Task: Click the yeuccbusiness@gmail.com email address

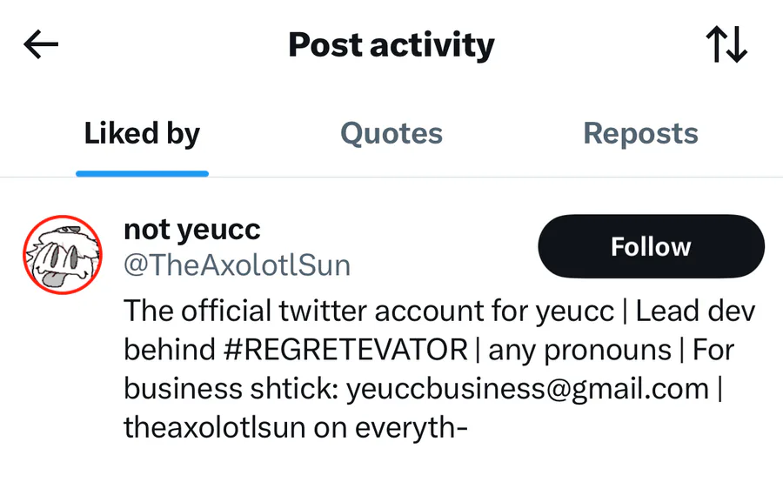Action: [527, 388]
